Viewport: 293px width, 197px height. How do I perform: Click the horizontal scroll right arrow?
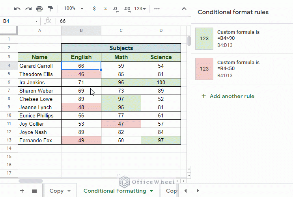tap(183, 181)
